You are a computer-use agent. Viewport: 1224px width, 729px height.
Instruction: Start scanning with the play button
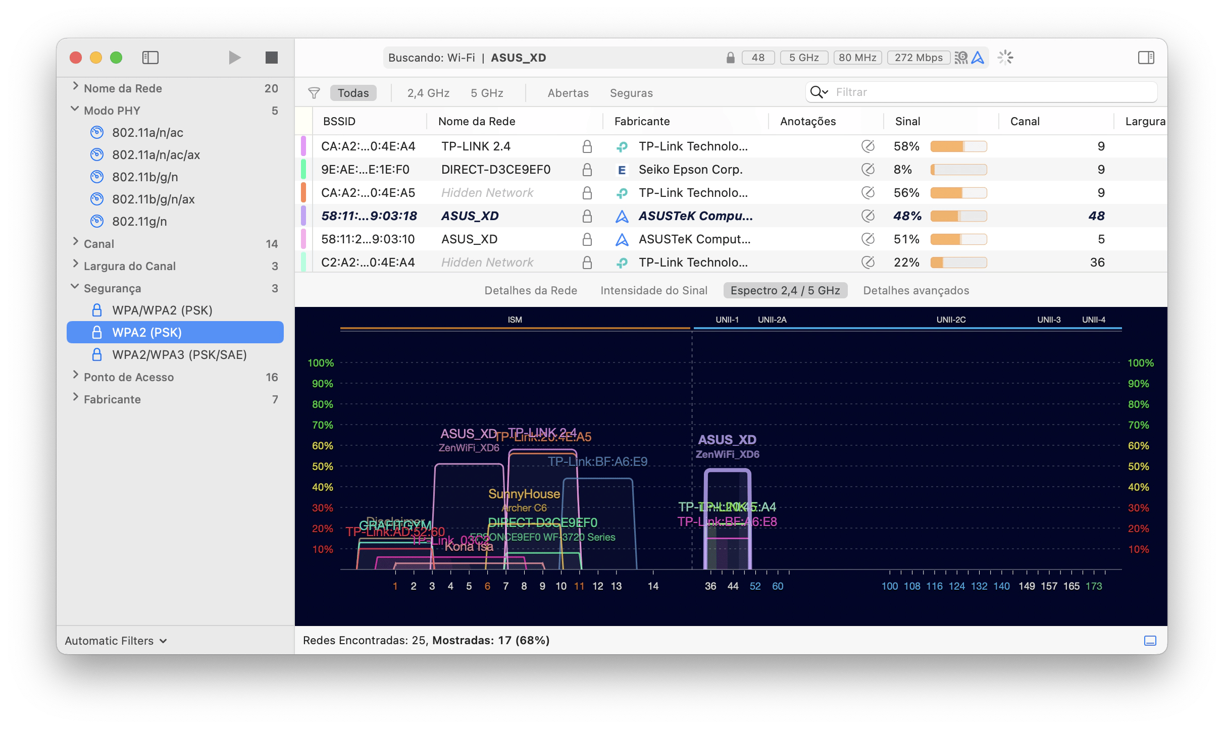(234, 58)
